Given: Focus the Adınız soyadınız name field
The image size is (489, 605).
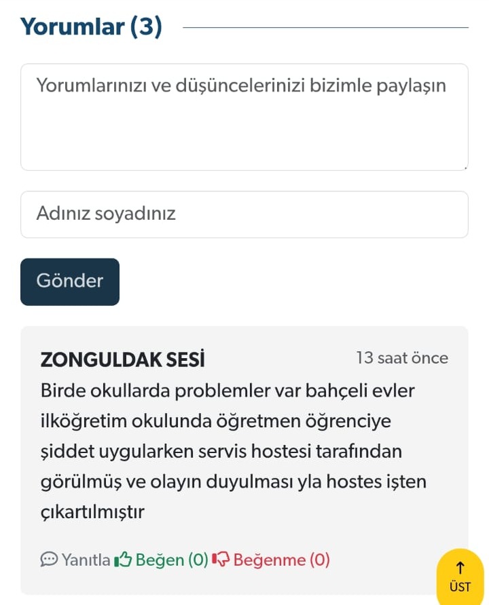Looking at the screenshot, I should 244,214.
